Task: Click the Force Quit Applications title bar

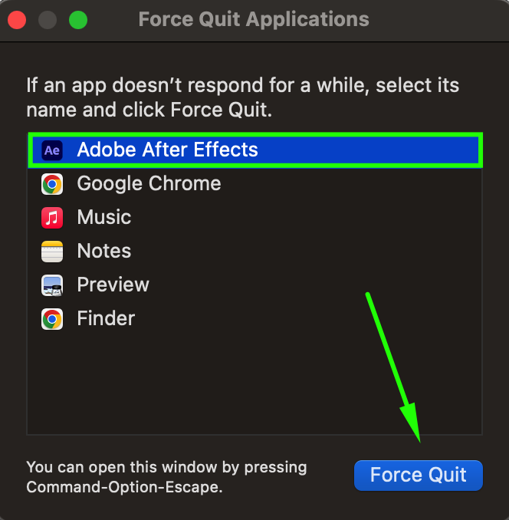Action: (254, 20)
